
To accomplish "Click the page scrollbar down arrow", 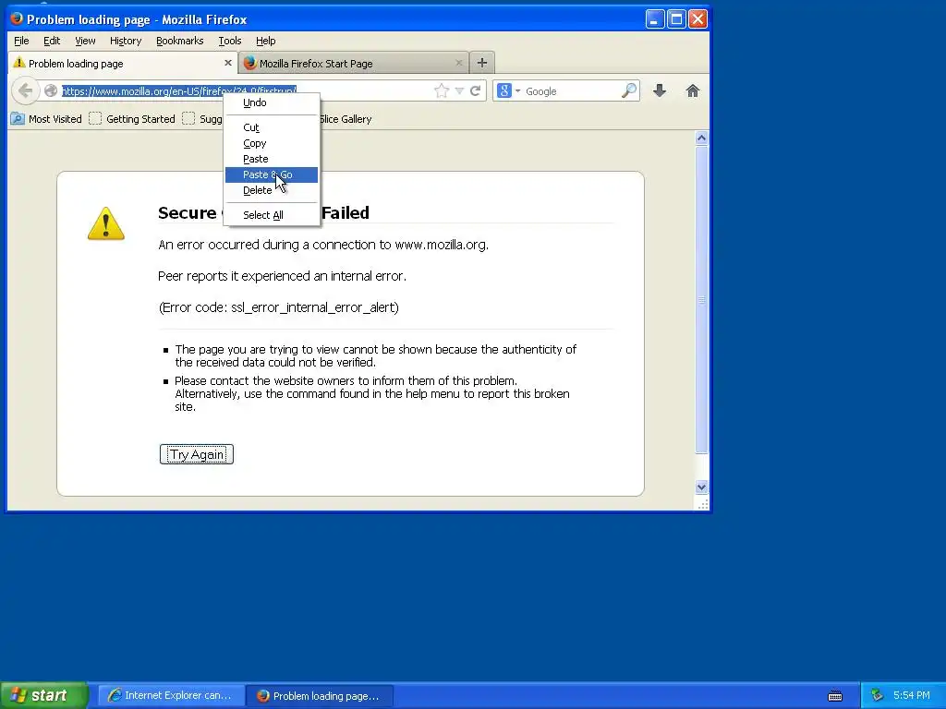I will click(701, 487).
